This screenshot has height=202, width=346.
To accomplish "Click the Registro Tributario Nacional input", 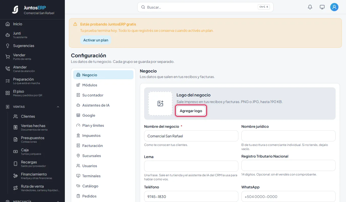I will [289, 165].
